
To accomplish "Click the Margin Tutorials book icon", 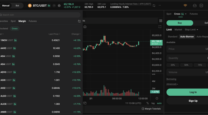I will click(x=143, y=109).
